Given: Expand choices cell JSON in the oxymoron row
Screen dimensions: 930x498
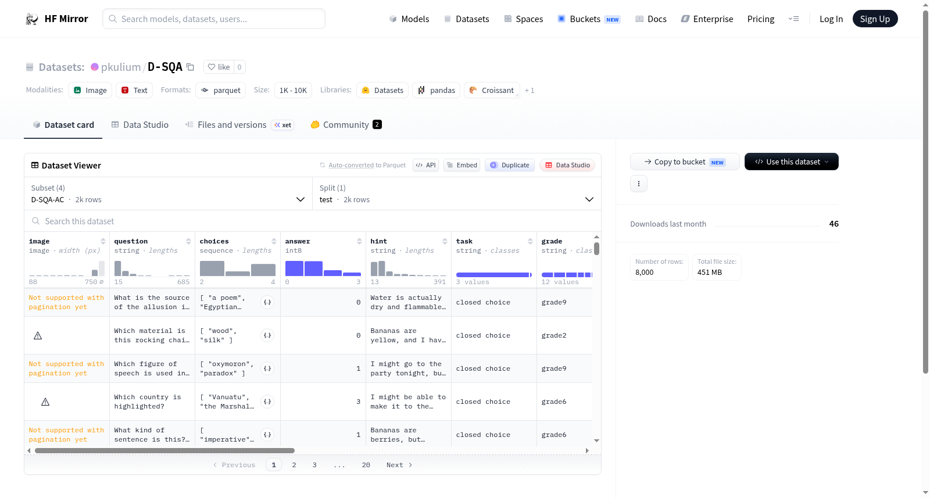Looking at the screenshot, I should click(x=267, y=368).
